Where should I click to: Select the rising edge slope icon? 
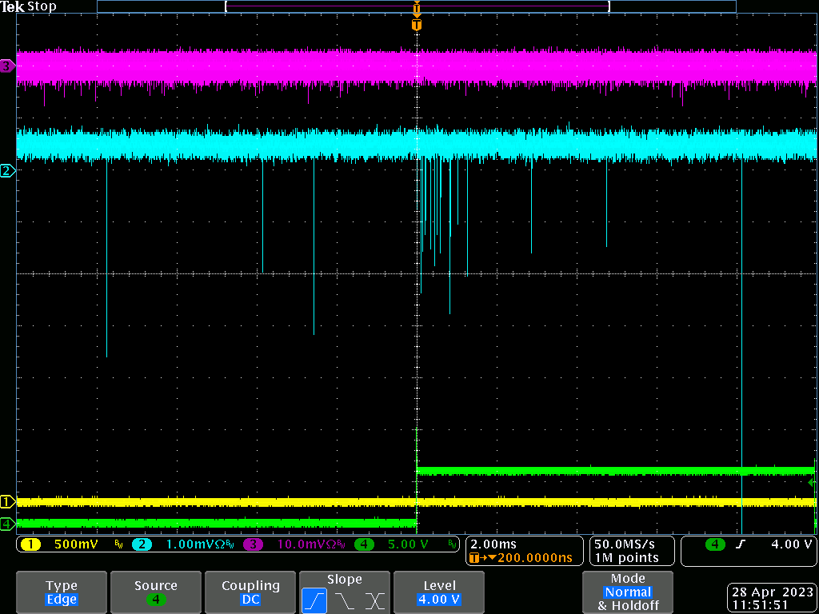point(314,600)
